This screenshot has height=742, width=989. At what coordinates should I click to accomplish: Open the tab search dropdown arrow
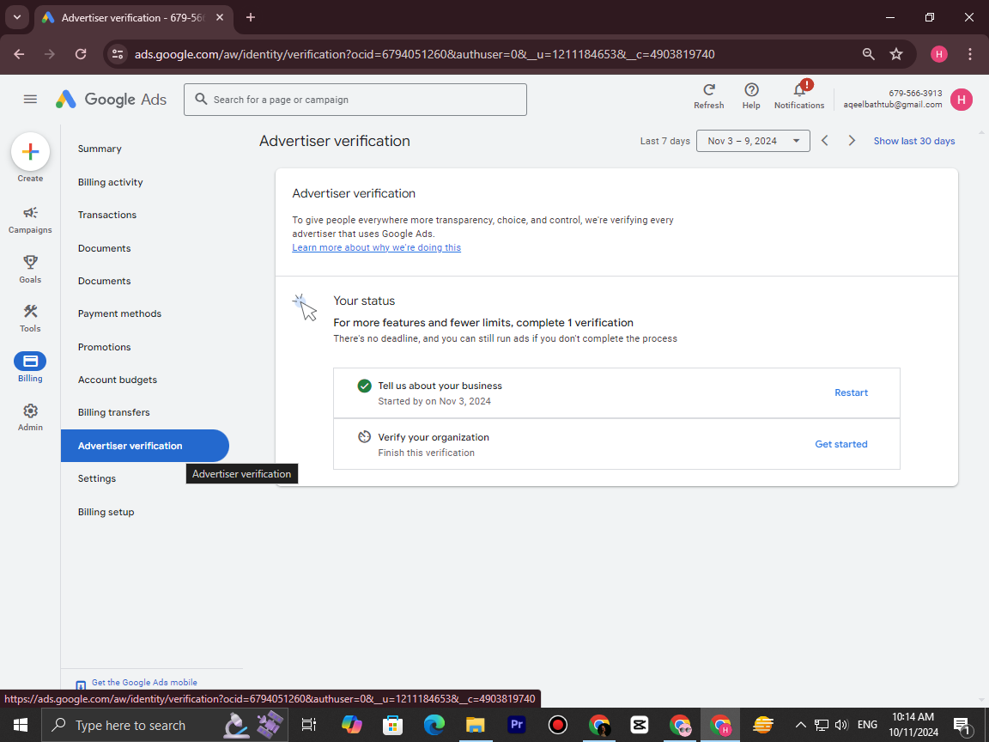pos(17,18)
